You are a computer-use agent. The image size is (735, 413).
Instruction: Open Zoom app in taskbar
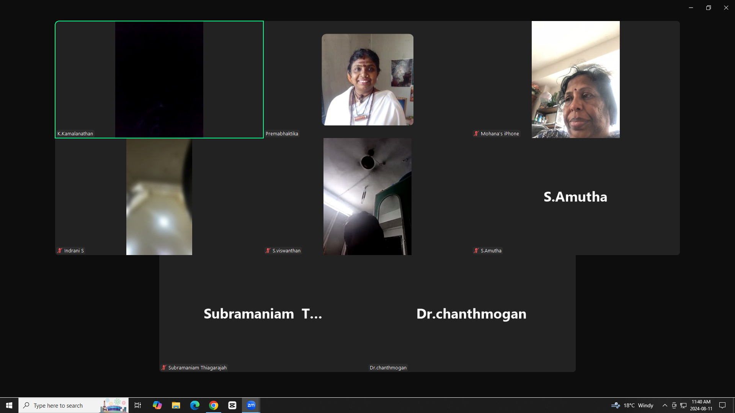(251, 405)
